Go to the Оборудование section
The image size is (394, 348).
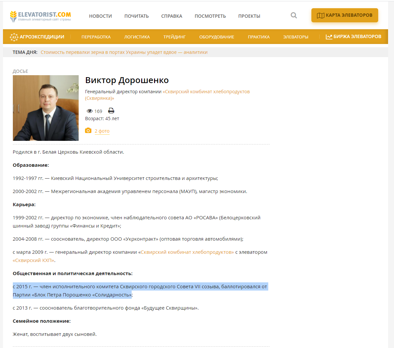(x=217, y=37)
